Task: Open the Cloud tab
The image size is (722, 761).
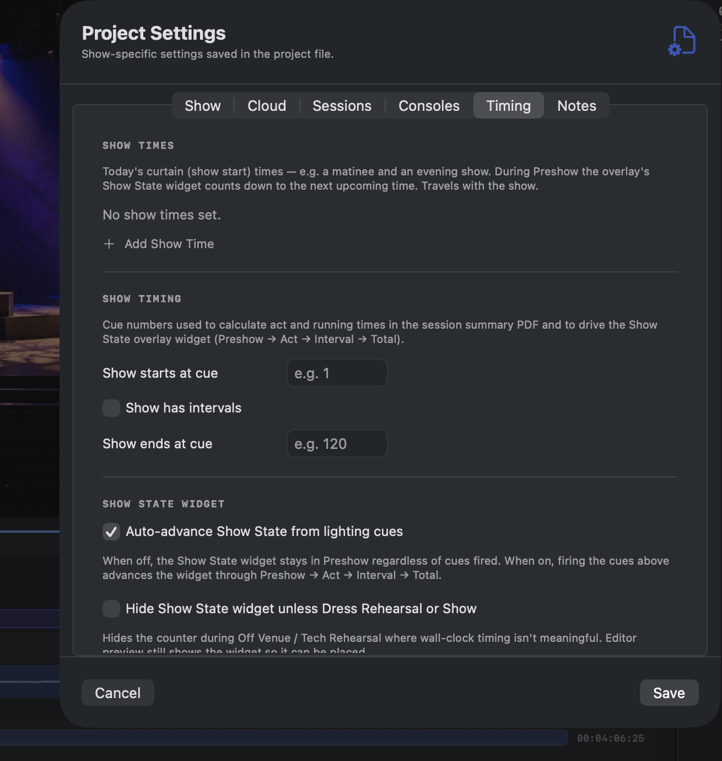Action: tap(267, 105)
